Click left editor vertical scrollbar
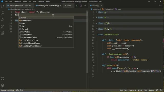 tap(87, 42)
